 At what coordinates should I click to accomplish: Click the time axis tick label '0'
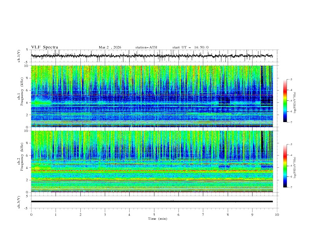click(x=31, y=215)
